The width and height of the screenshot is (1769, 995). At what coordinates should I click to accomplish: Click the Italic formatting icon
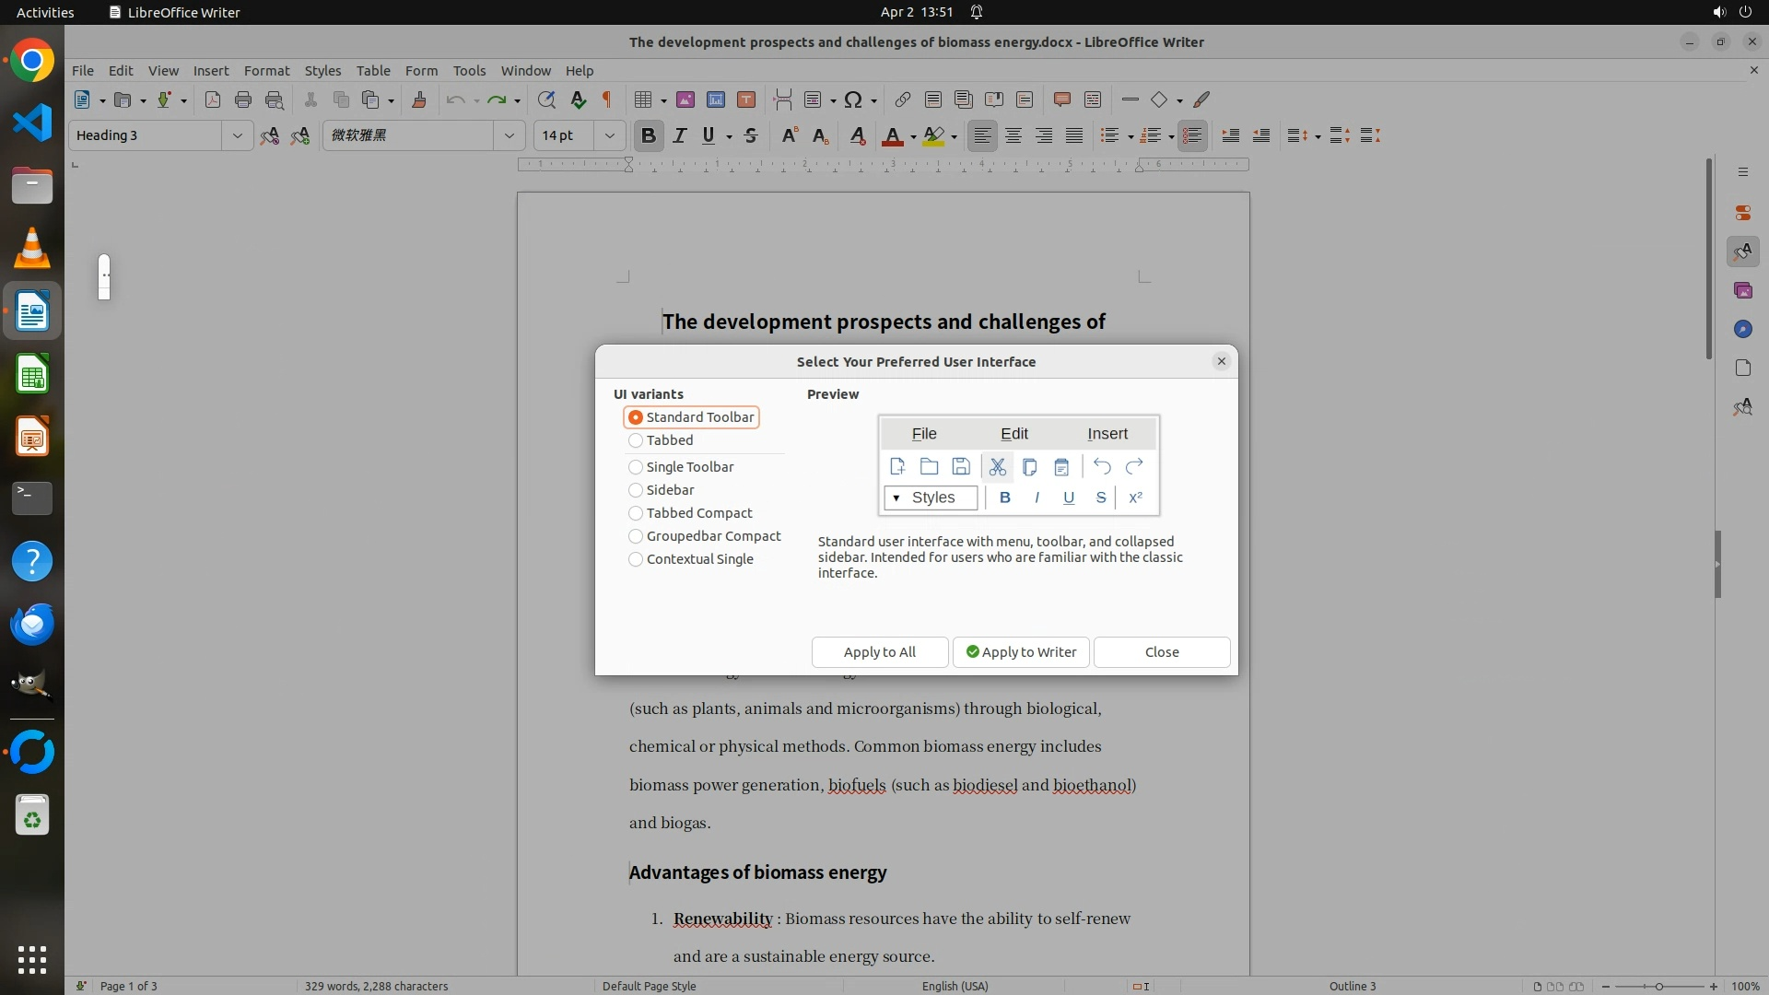679,135
